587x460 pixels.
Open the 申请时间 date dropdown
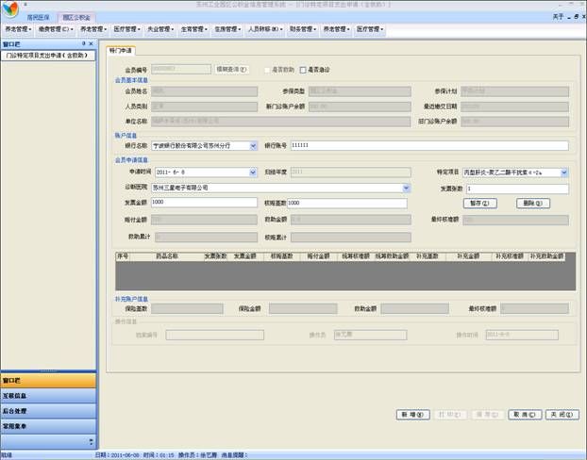253,172
